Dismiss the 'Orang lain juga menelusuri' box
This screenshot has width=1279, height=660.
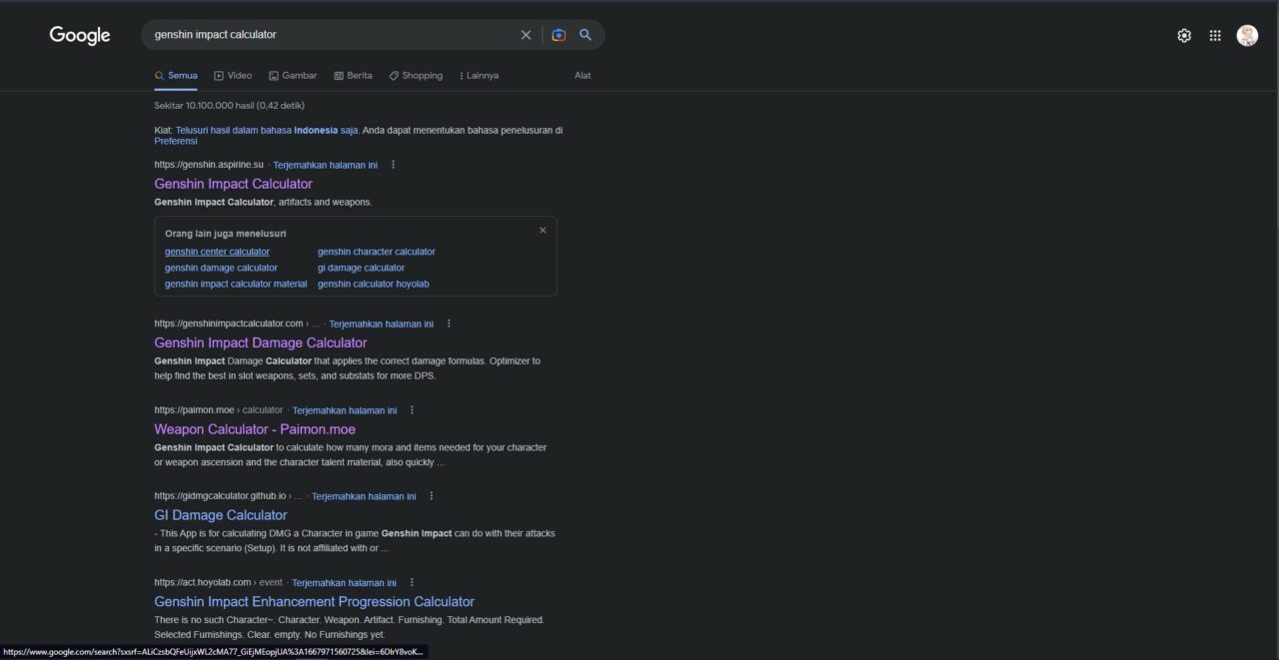[x=543, y=229]
